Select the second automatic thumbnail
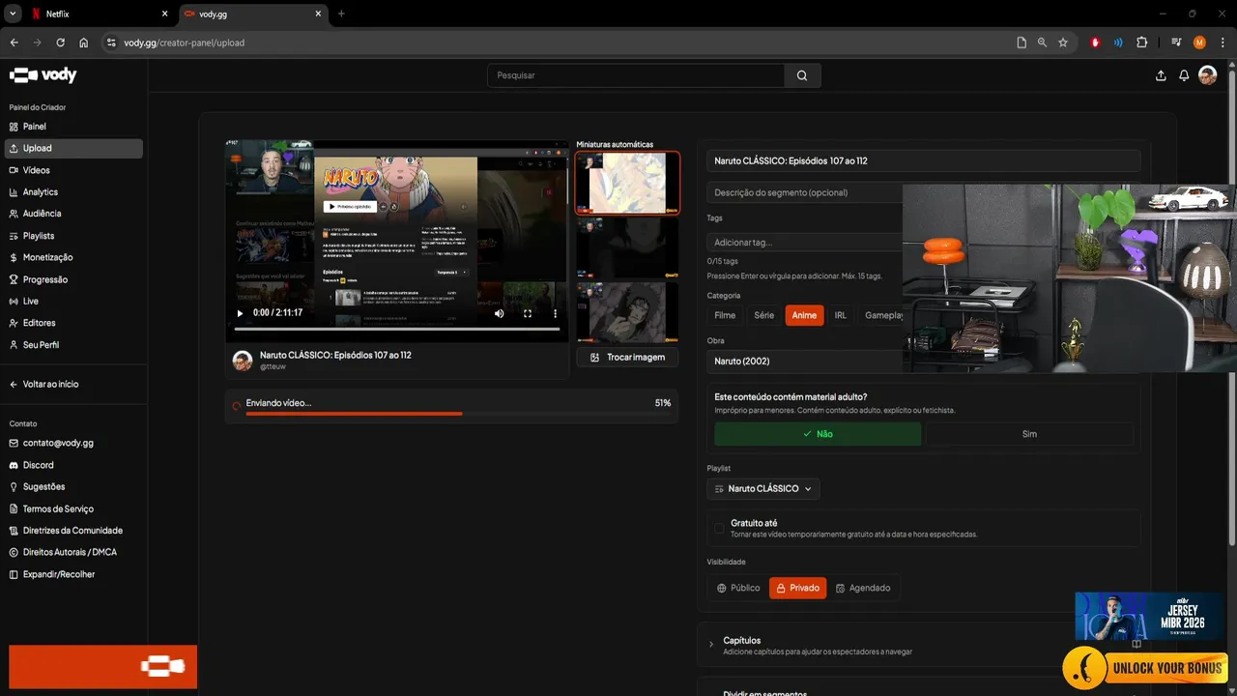Viewport: 1237px width, 696px height. tap(627, 247)
